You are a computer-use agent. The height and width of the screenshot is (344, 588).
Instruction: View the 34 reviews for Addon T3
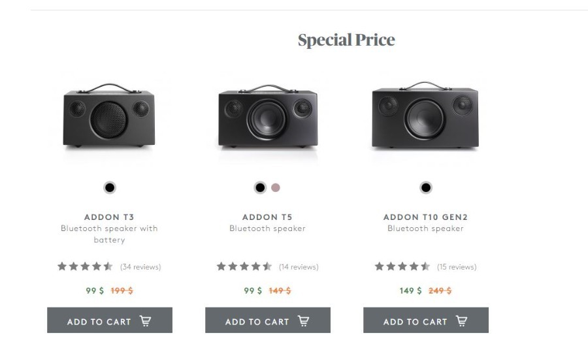[140, 267]
